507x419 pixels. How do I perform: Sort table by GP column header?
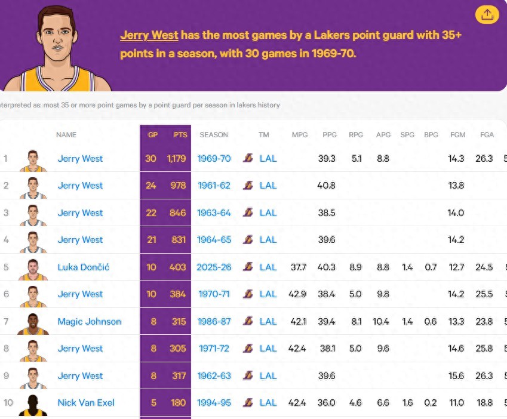coord(153,135)
